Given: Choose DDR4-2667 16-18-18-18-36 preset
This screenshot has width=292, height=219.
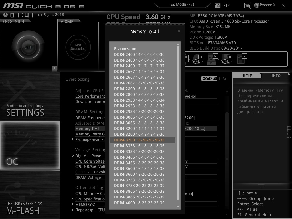Looking at the screenshot, I should [143, 77].
